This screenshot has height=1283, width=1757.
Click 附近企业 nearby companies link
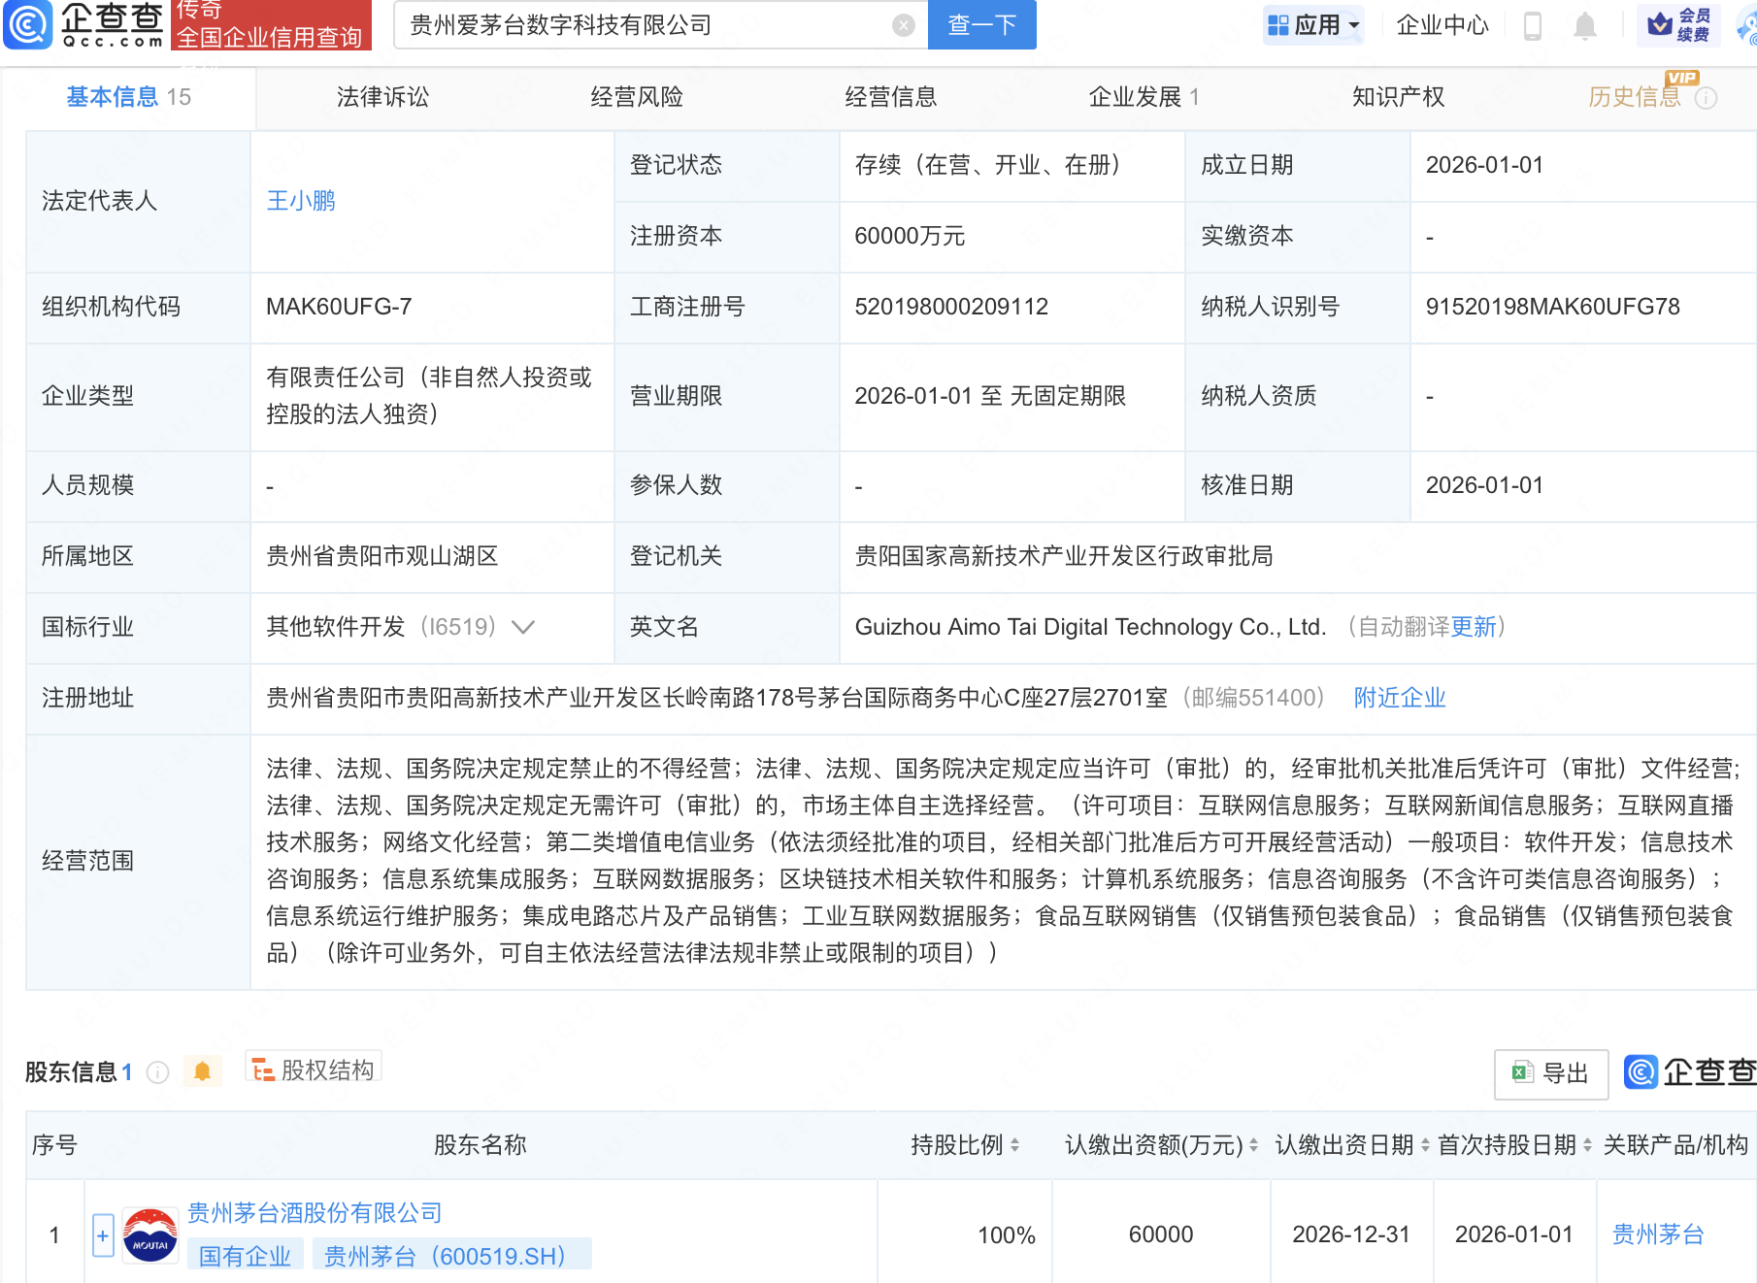[x=1399, y=698]
